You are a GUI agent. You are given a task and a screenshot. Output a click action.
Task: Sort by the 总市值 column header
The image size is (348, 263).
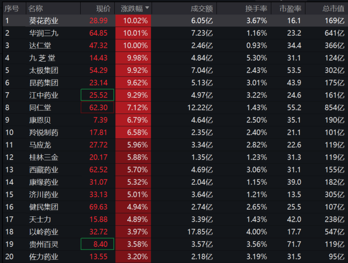[333, 9]
